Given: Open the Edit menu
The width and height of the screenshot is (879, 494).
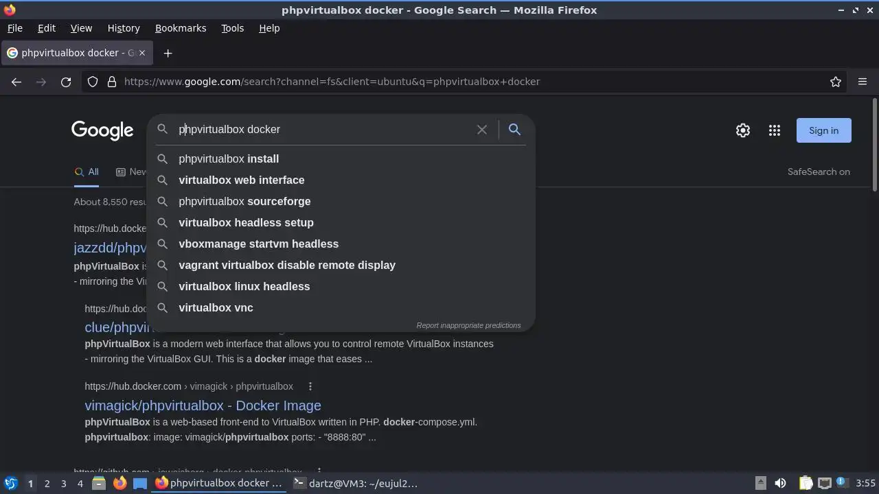Looking at the screenshot, I should click(x=47, y=28).
